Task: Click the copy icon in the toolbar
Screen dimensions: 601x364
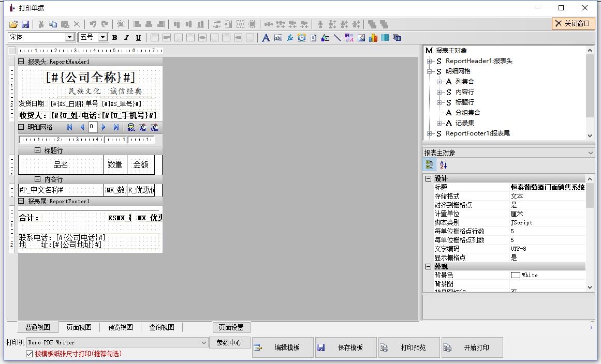Action: point(53,24)
